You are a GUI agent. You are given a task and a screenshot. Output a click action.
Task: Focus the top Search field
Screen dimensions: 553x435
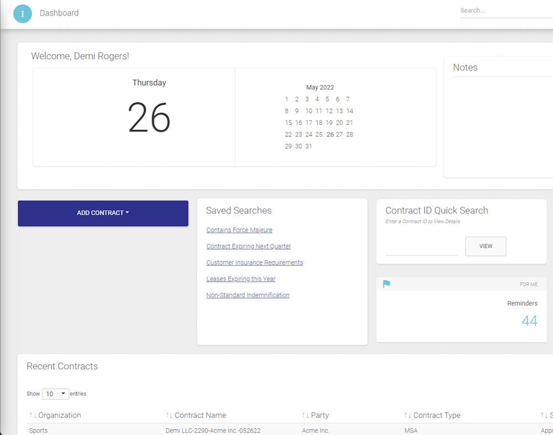(507, 11)
